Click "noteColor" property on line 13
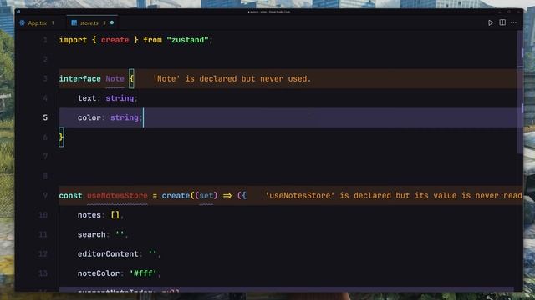The height and width of the screenshot is (300, 535). (x=99, y=273)
